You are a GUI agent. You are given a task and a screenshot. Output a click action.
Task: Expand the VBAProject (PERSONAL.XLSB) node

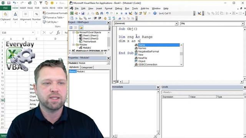(70, 51)
